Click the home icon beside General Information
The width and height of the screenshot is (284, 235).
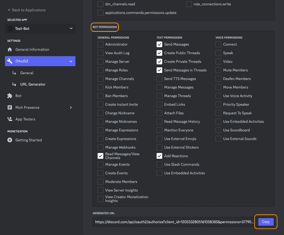tap(10, 49)
